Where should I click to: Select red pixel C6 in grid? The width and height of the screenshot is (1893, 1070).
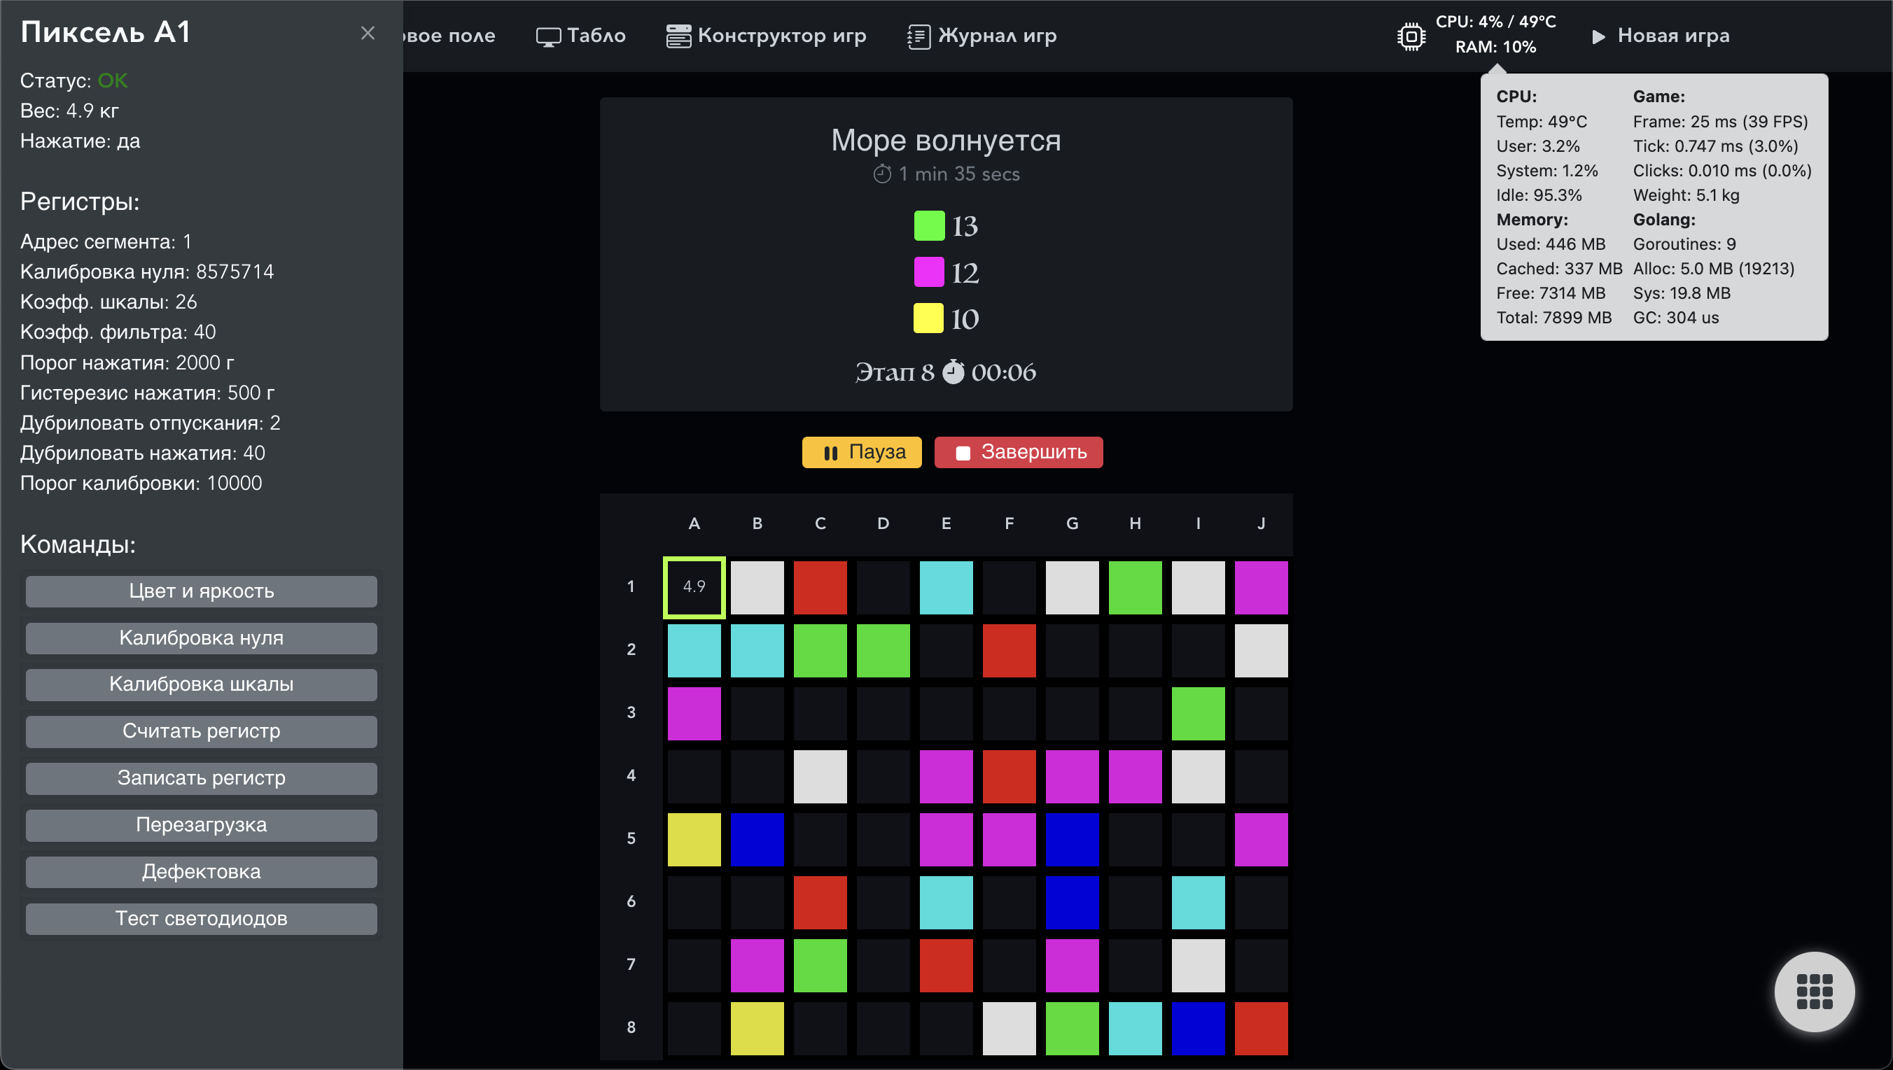point(820,903)
